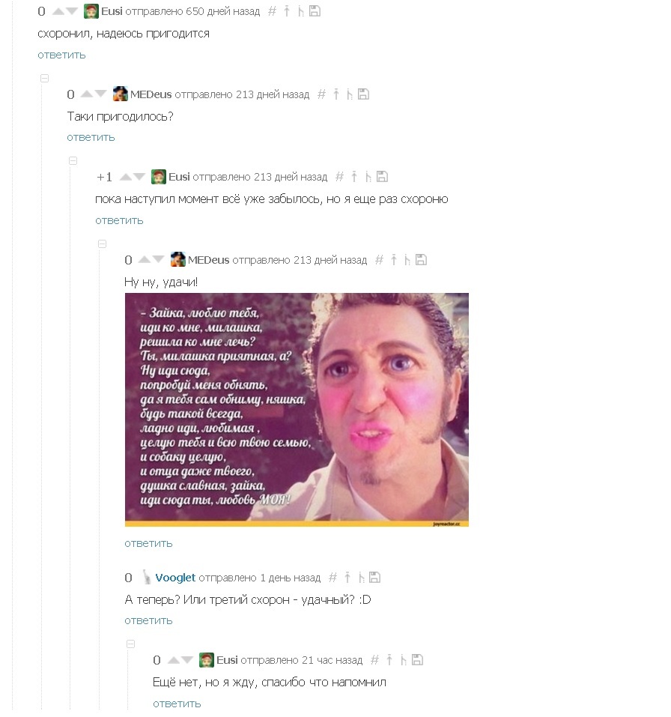The image size is (671, 717).
Task: Collapse branch below Eusi's +1 comment
Action: 103,243
